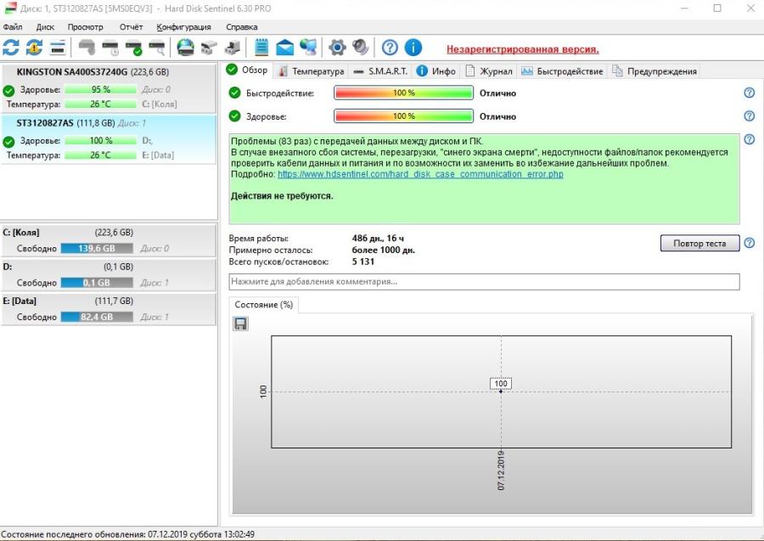Open the Файл menu

coord(13,27)
